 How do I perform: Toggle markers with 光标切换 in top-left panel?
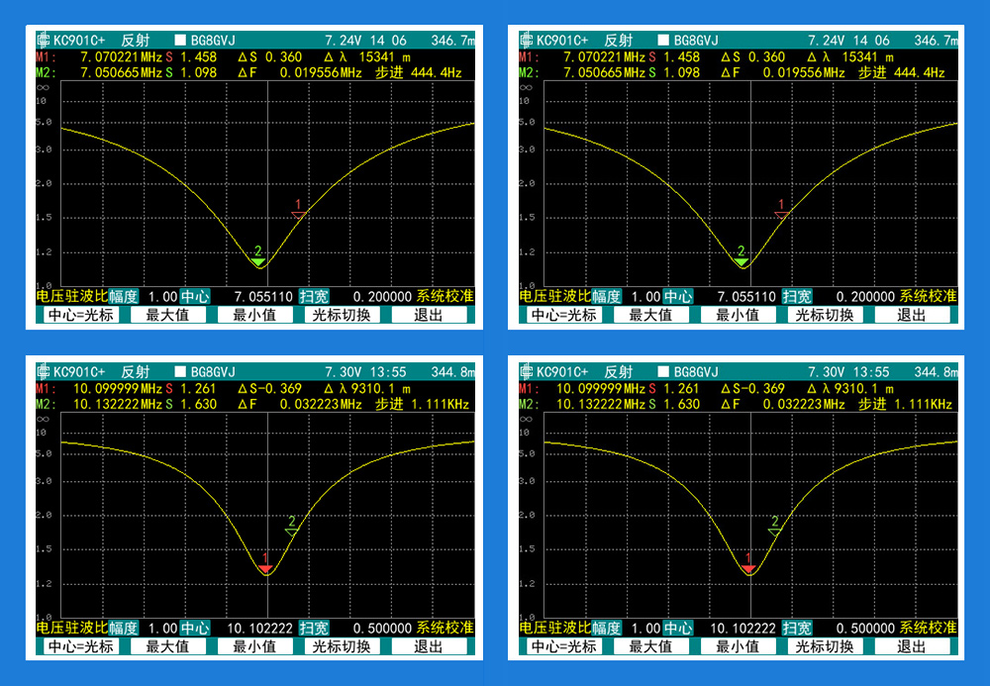[x=341, y=315]
